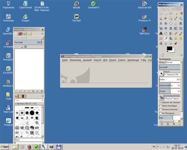The image size is (187, 150).
Task: Select the Cage Transform tool
Action: (181, 28)
